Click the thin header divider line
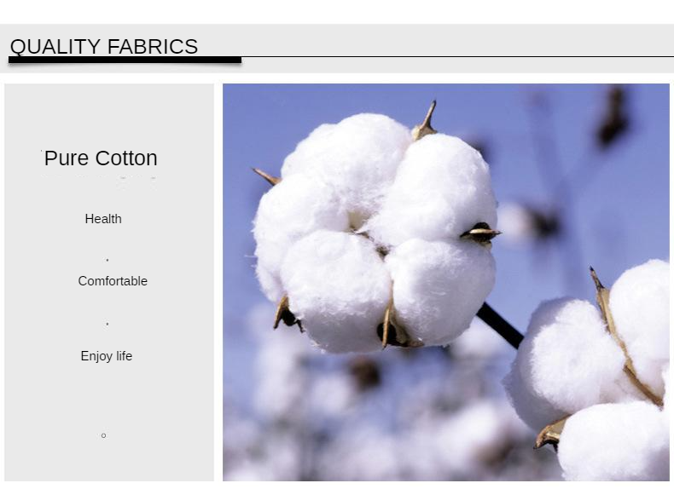Screen dimensions: 674x489 [457, 56]
